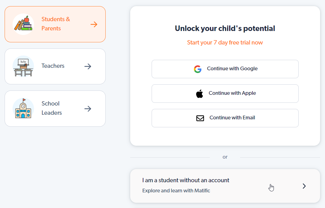325x208 pixels.
Task: Click the school building icon
Action: click(x=23, y=109)
